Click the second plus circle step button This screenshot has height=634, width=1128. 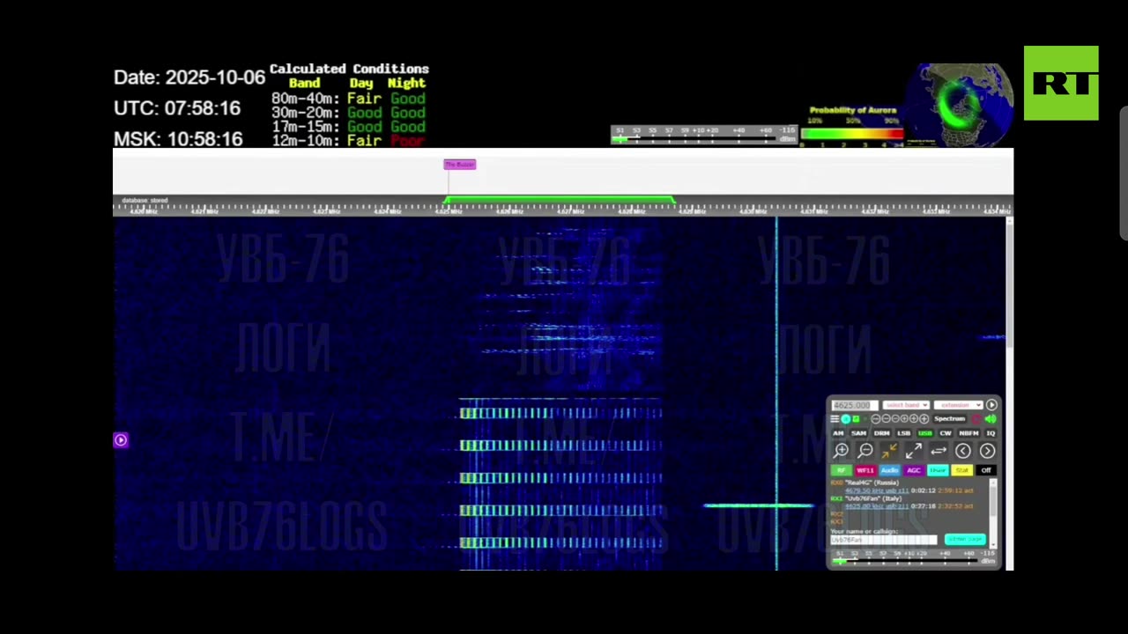pos(914,419)
